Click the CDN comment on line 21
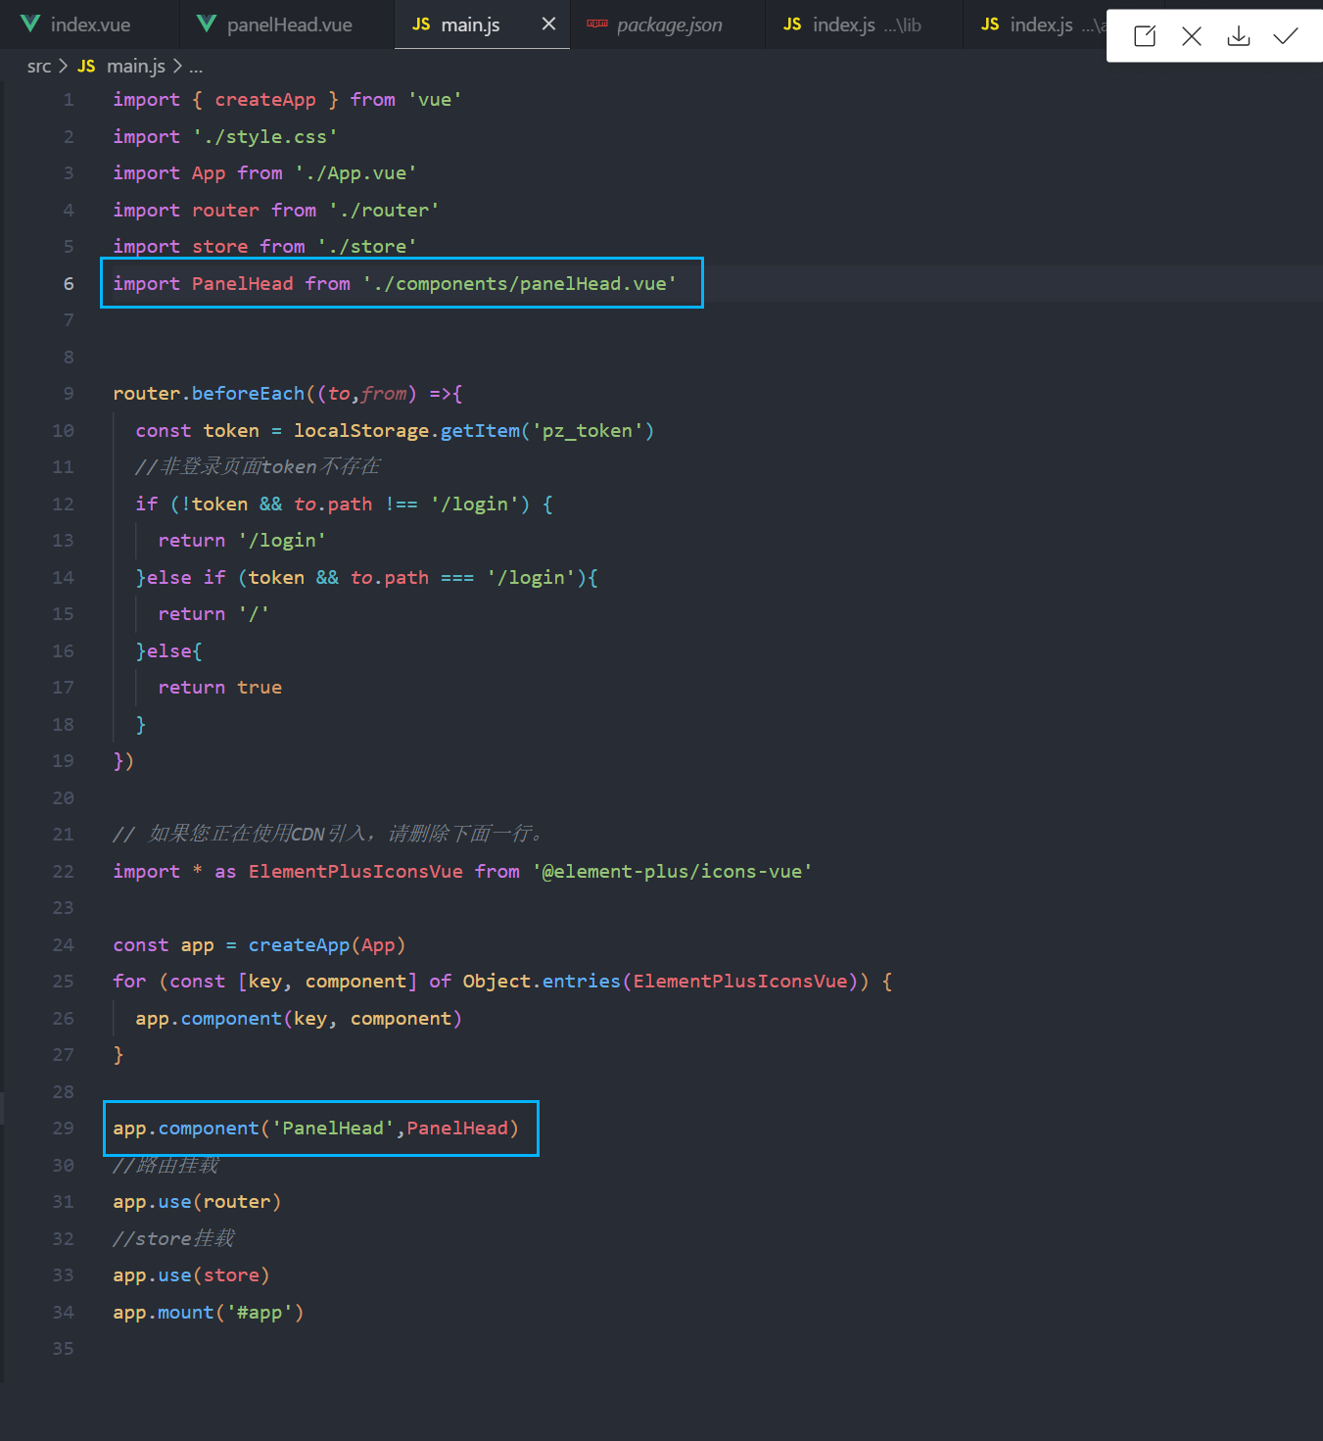The width and height of the screenshot is (1323, 1441). point(329,834)
